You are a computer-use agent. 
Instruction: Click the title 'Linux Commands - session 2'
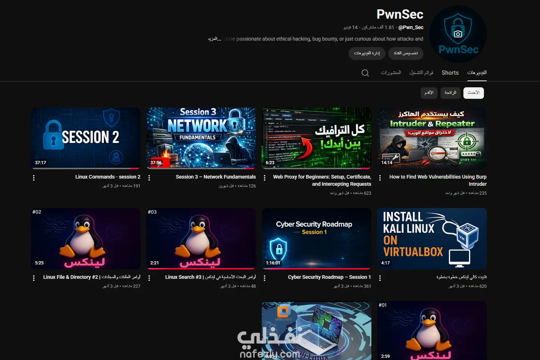coord(108,177)
